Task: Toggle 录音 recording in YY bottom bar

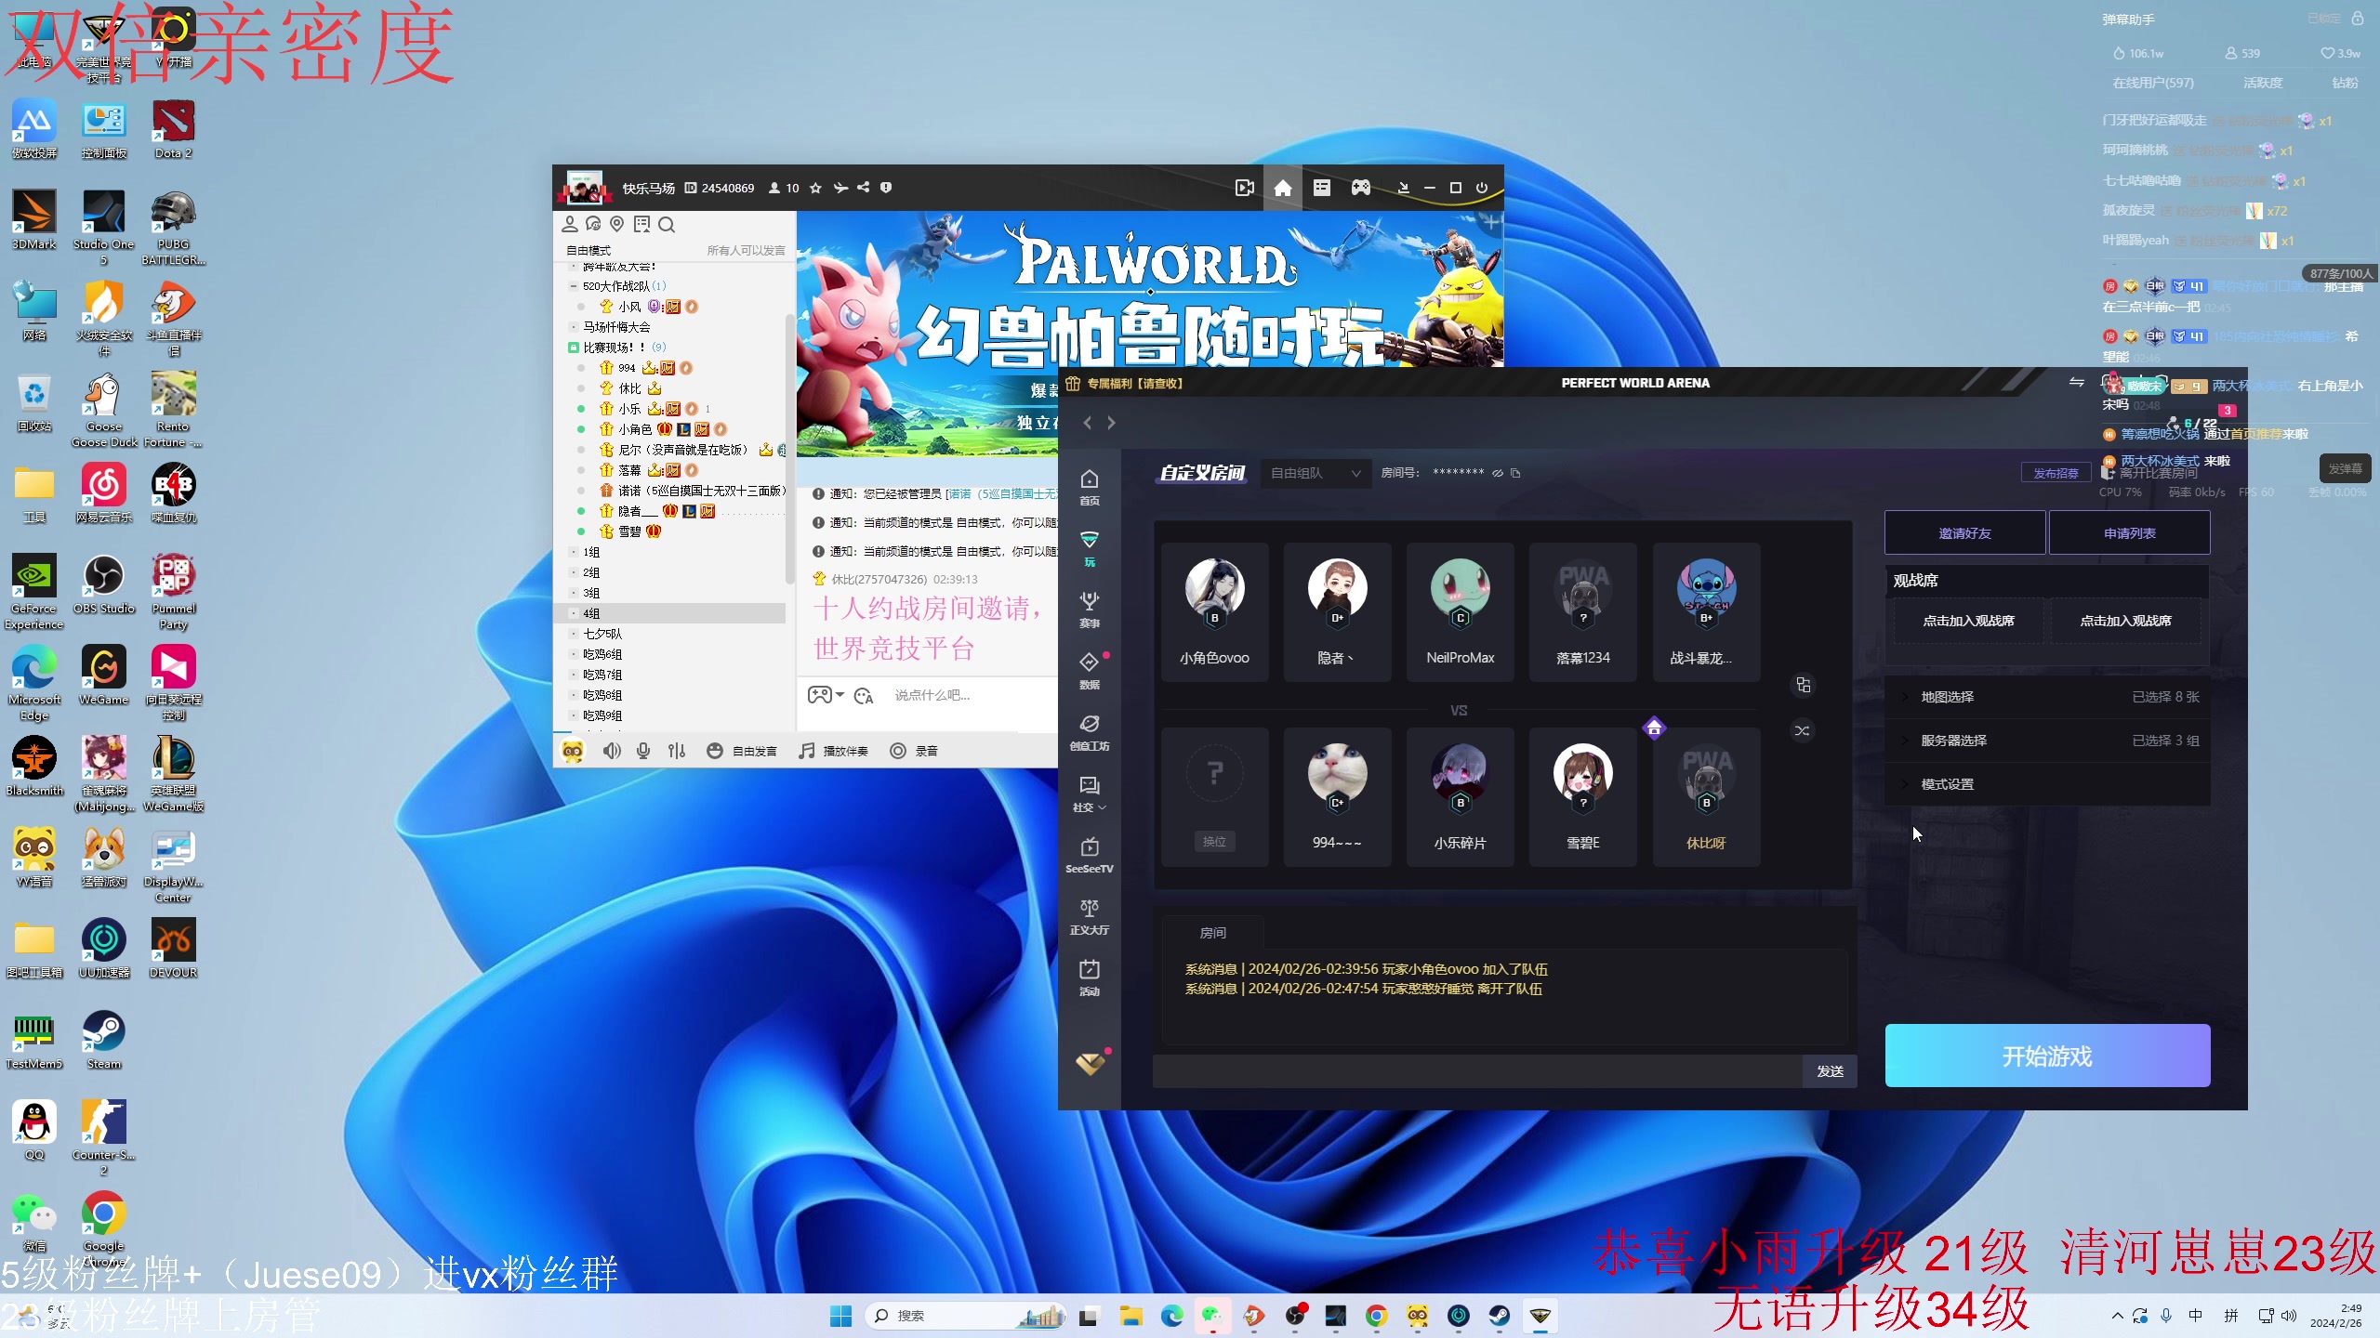Action: tap(913, 751)
